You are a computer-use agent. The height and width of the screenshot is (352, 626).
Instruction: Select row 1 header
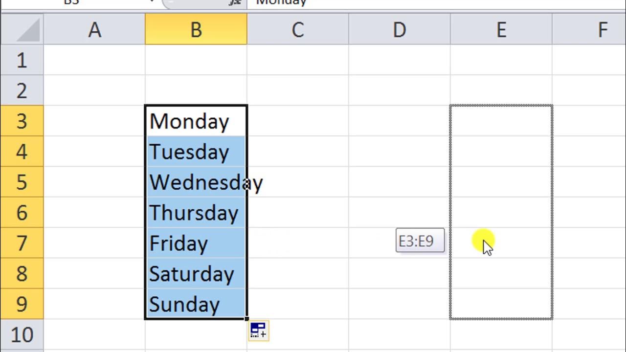(x=22, y=61)
